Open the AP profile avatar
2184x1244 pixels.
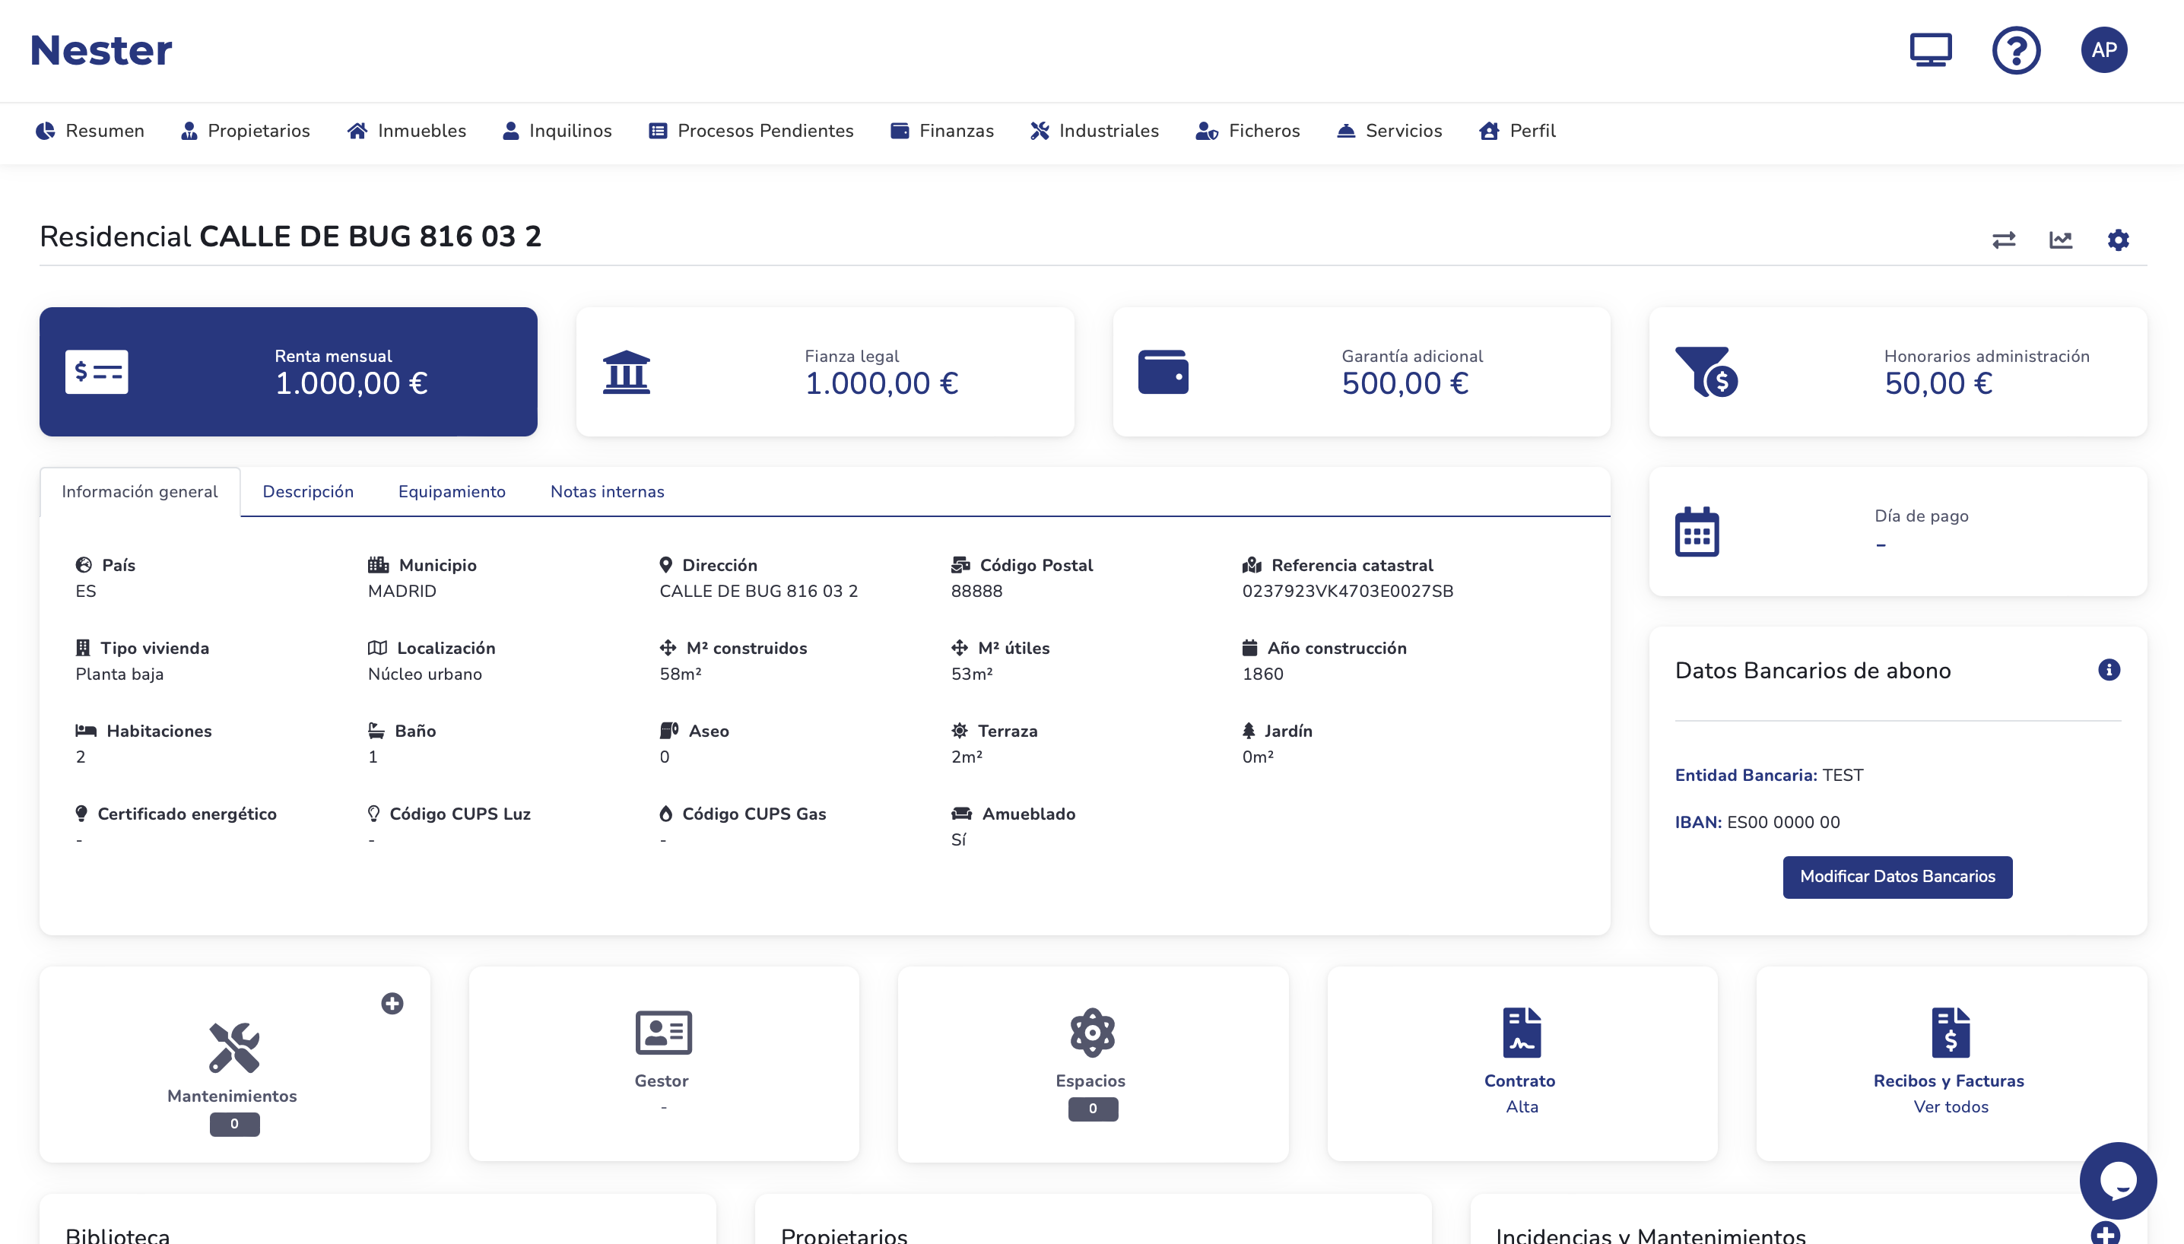pos(2106,49)
